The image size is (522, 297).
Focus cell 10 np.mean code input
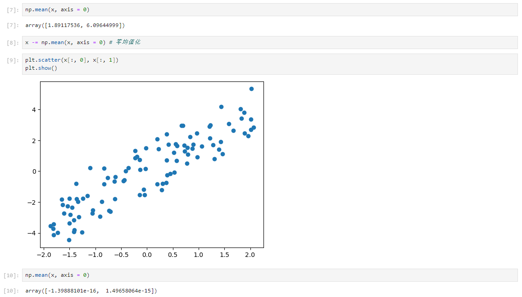(270, 275)
